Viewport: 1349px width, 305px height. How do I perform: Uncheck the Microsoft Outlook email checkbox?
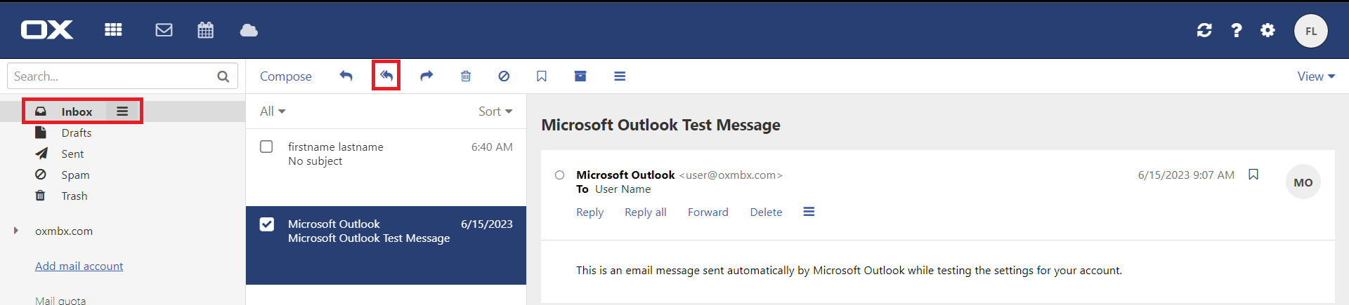267,224
